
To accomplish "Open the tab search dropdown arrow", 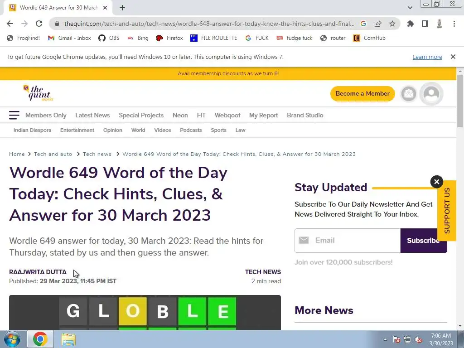I will click(410, 8).
